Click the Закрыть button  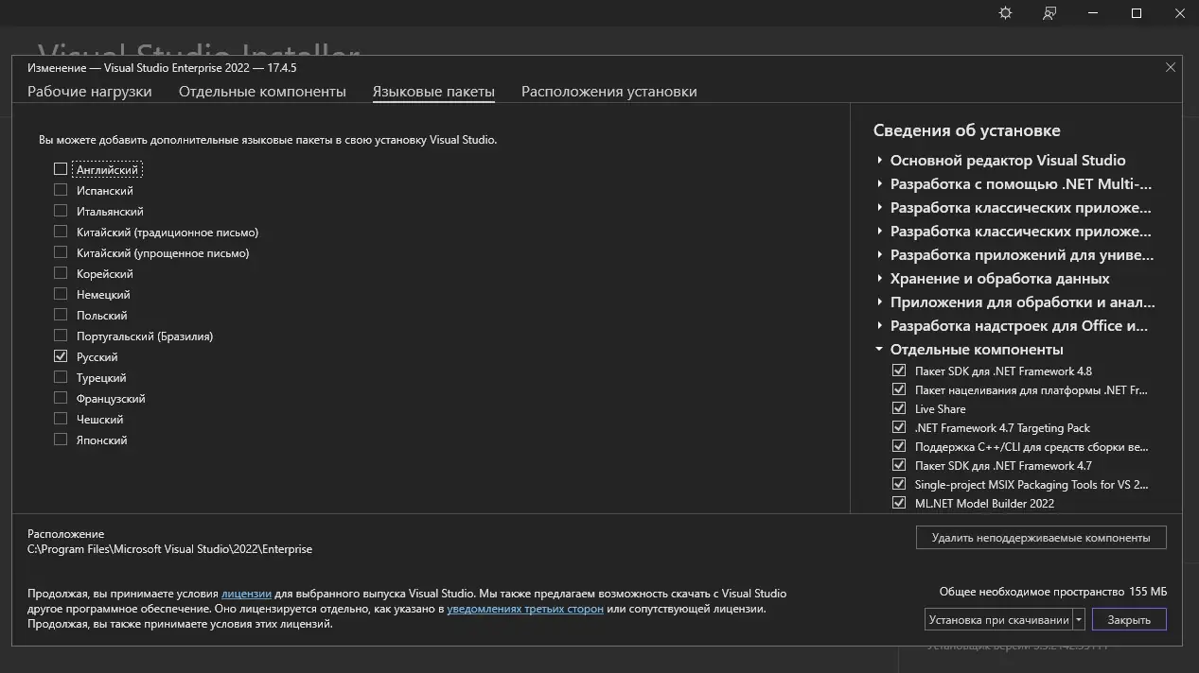coord(1129,620)
